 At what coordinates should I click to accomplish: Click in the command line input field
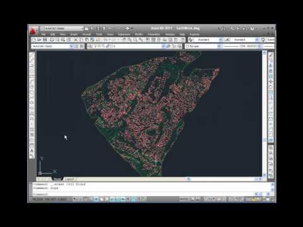(144, 194)
